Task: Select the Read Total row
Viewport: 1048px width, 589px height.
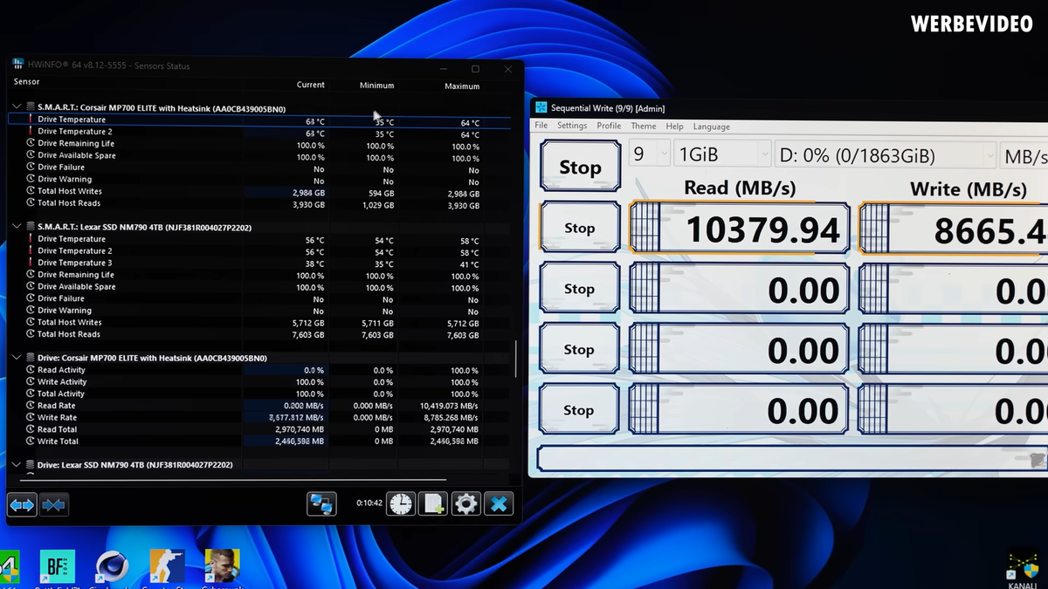Action: (x=259, y=429)
